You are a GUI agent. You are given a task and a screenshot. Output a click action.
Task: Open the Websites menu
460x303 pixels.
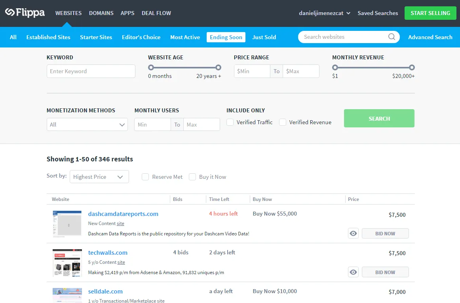tap(68, 13)
